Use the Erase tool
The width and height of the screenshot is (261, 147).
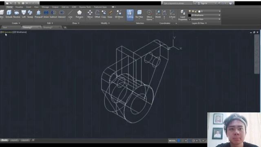pos(110,14)
